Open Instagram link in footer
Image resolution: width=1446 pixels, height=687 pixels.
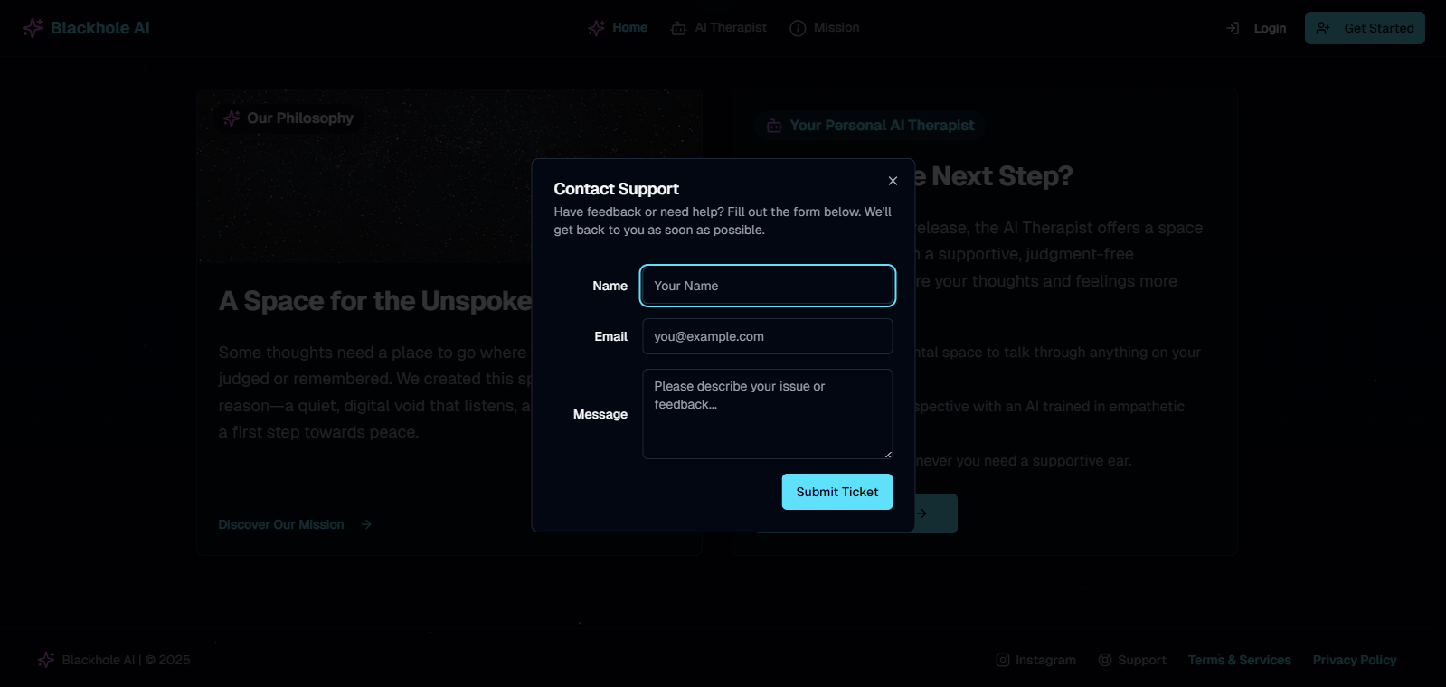1035,660
